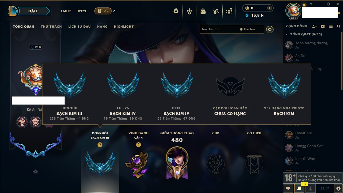Click the Tên Hiển Thị search field
This screenshot has width=343, height=193.
[232, 29]
